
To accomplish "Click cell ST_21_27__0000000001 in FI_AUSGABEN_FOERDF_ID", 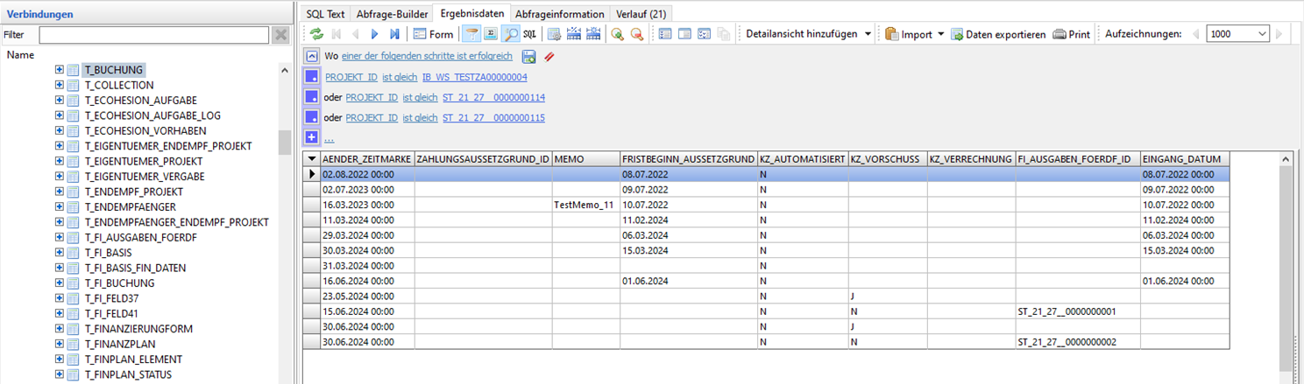I will pyautogui.click(x=1078, y=311).
